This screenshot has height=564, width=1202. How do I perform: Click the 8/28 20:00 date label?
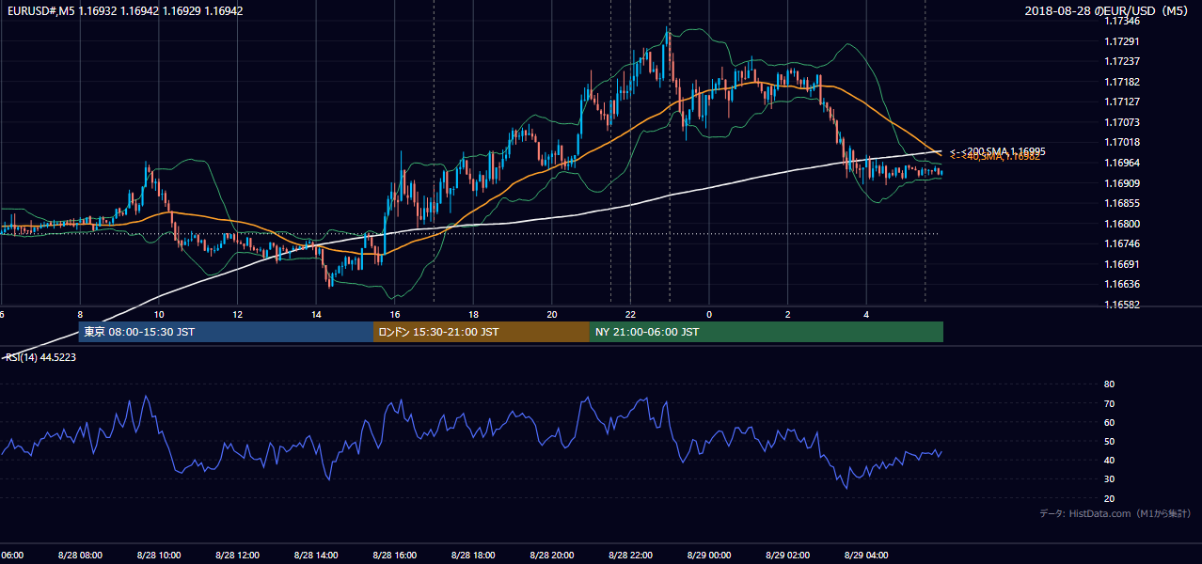point(552,555)
